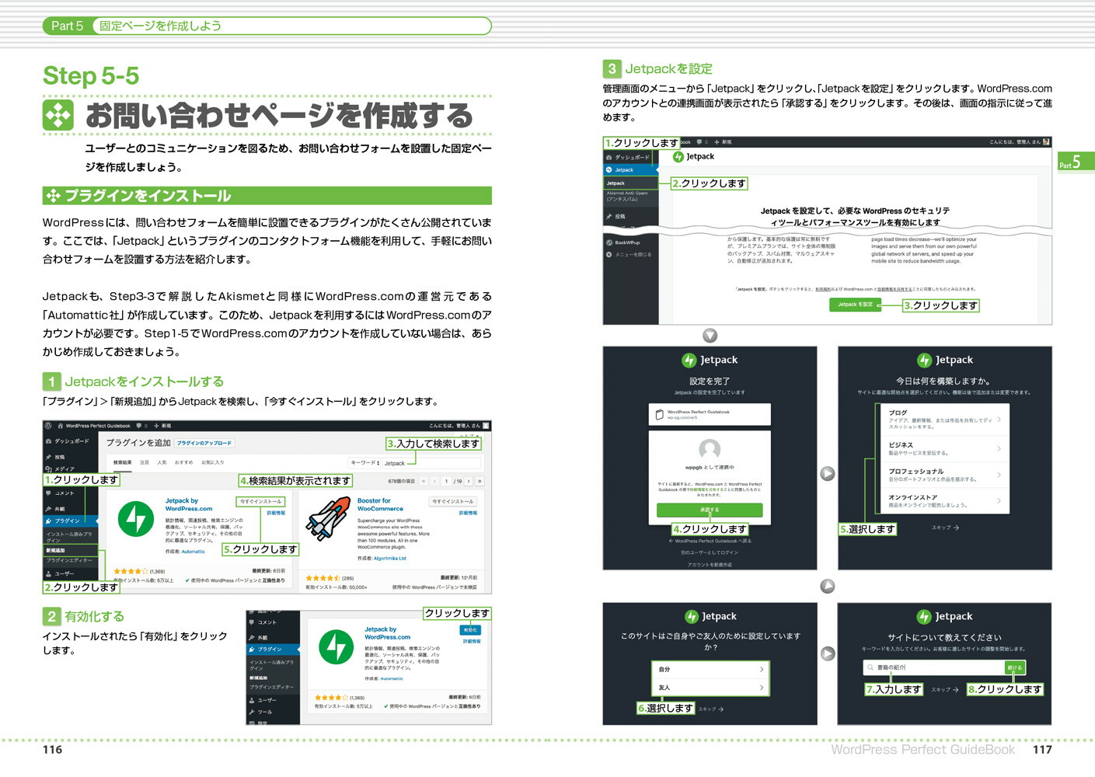Open キーワード search type dropdown
The image size is (1095, 777).
tap(364, 463)
